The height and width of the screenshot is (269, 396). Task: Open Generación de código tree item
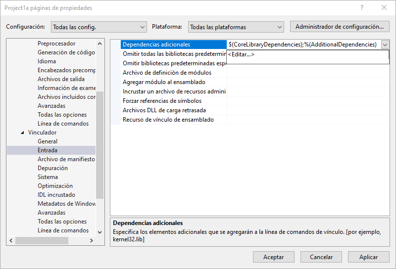pos(66,52)
